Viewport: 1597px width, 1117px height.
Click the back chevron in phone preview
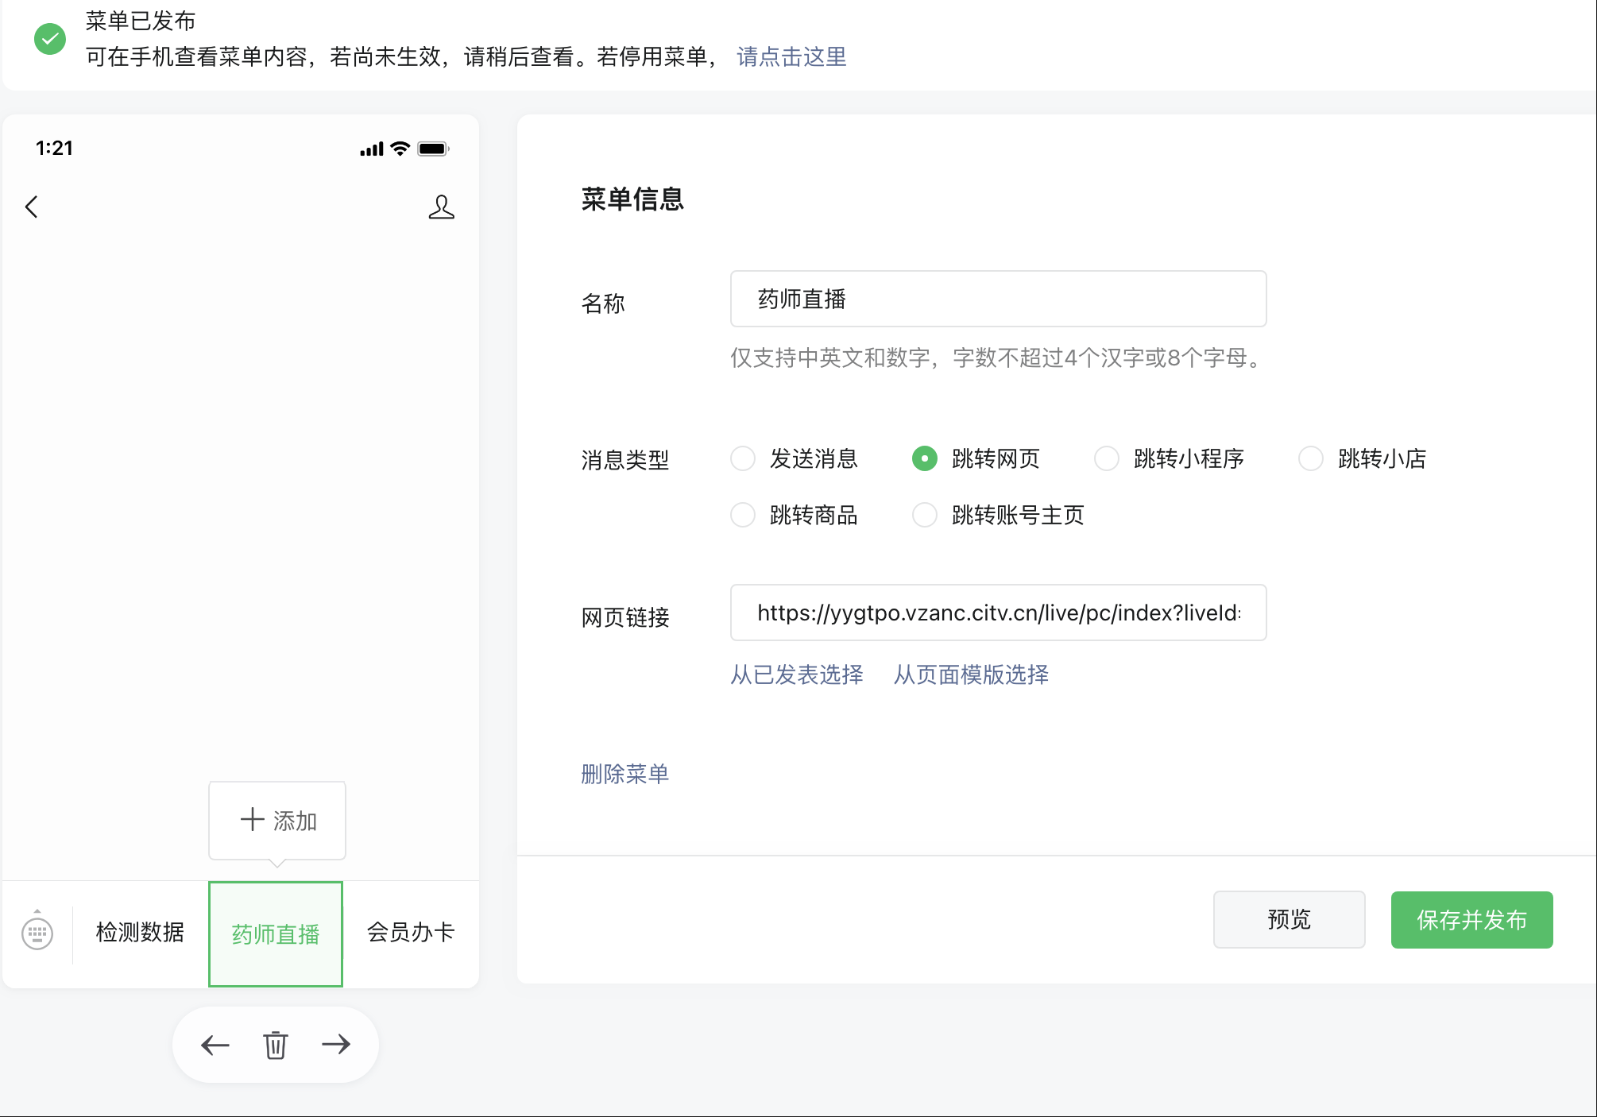point(32,207)
